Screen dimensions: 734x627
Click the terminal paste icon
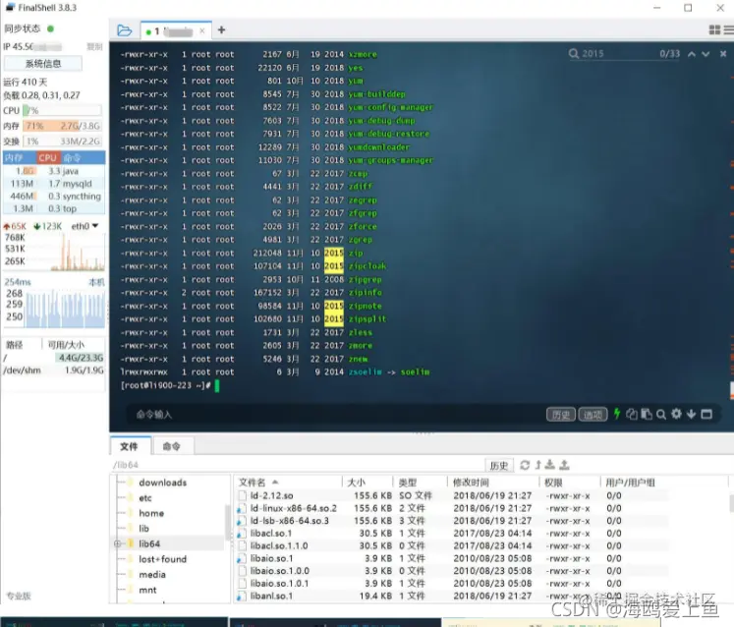pyautogui.click(x=647, y=414)
